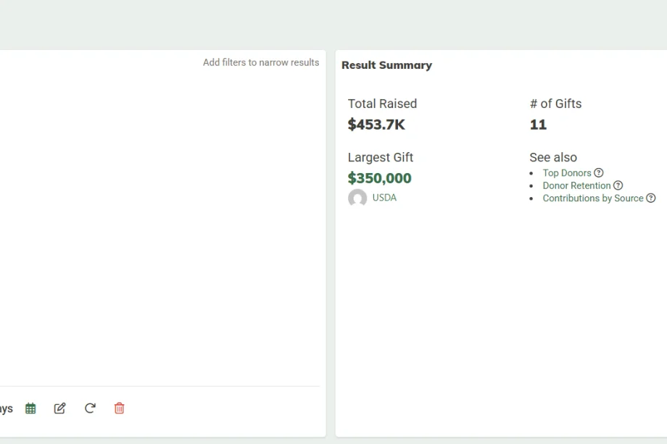Viewport: 667px width, 444px height.
Task: Click the $453.7K total raised value
Action: (x=376, y=125)
